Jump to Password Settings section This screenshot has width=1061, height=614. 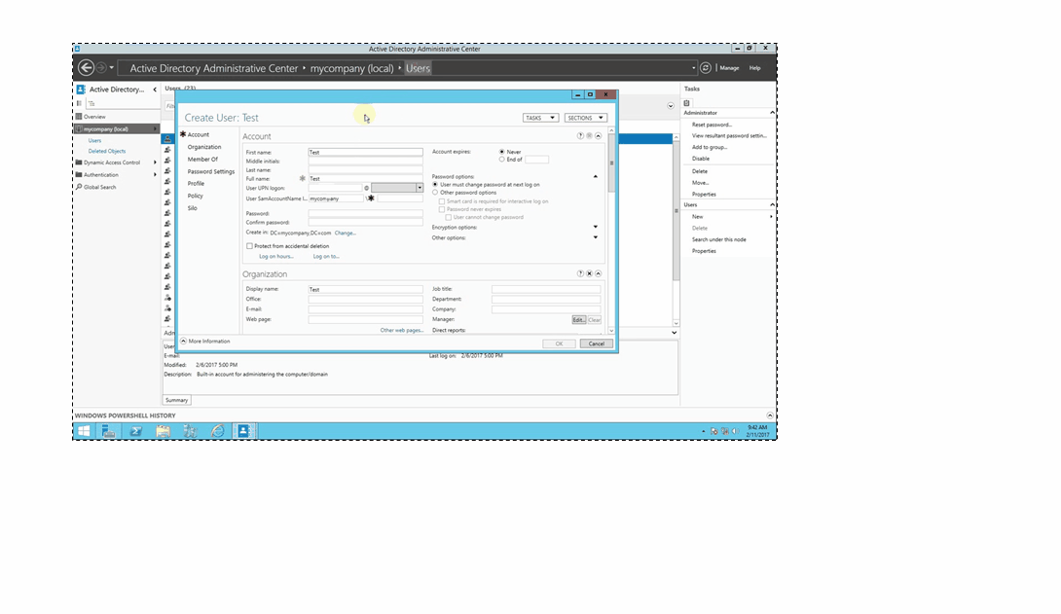(211, 171)
